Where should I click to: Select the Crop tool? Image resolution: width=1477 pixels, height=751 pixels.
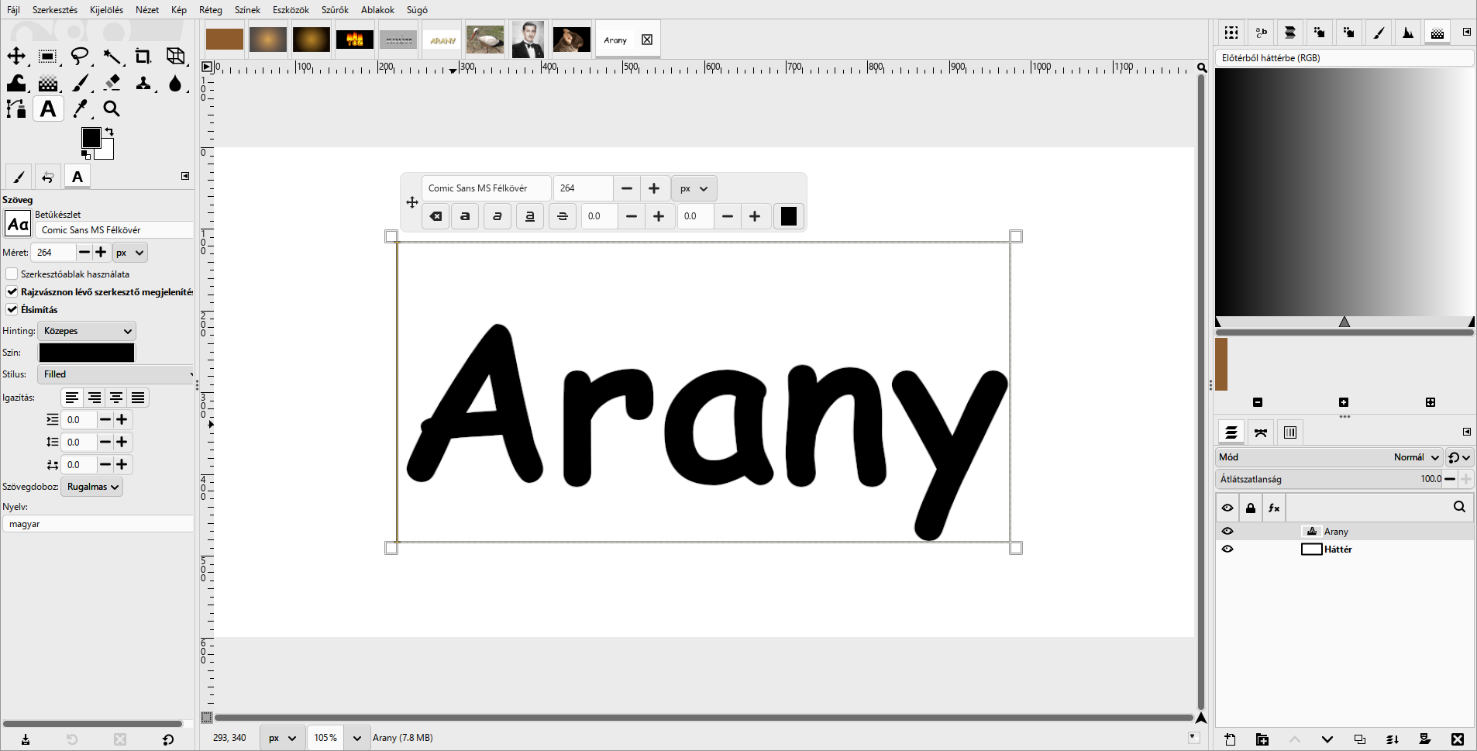pos(143,56)
